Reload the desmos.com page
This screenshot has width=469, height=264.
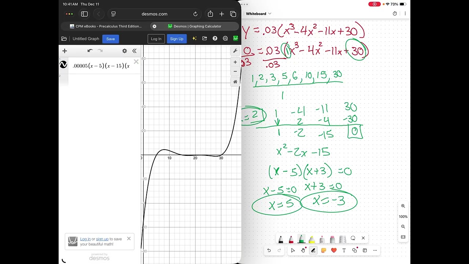195,14
